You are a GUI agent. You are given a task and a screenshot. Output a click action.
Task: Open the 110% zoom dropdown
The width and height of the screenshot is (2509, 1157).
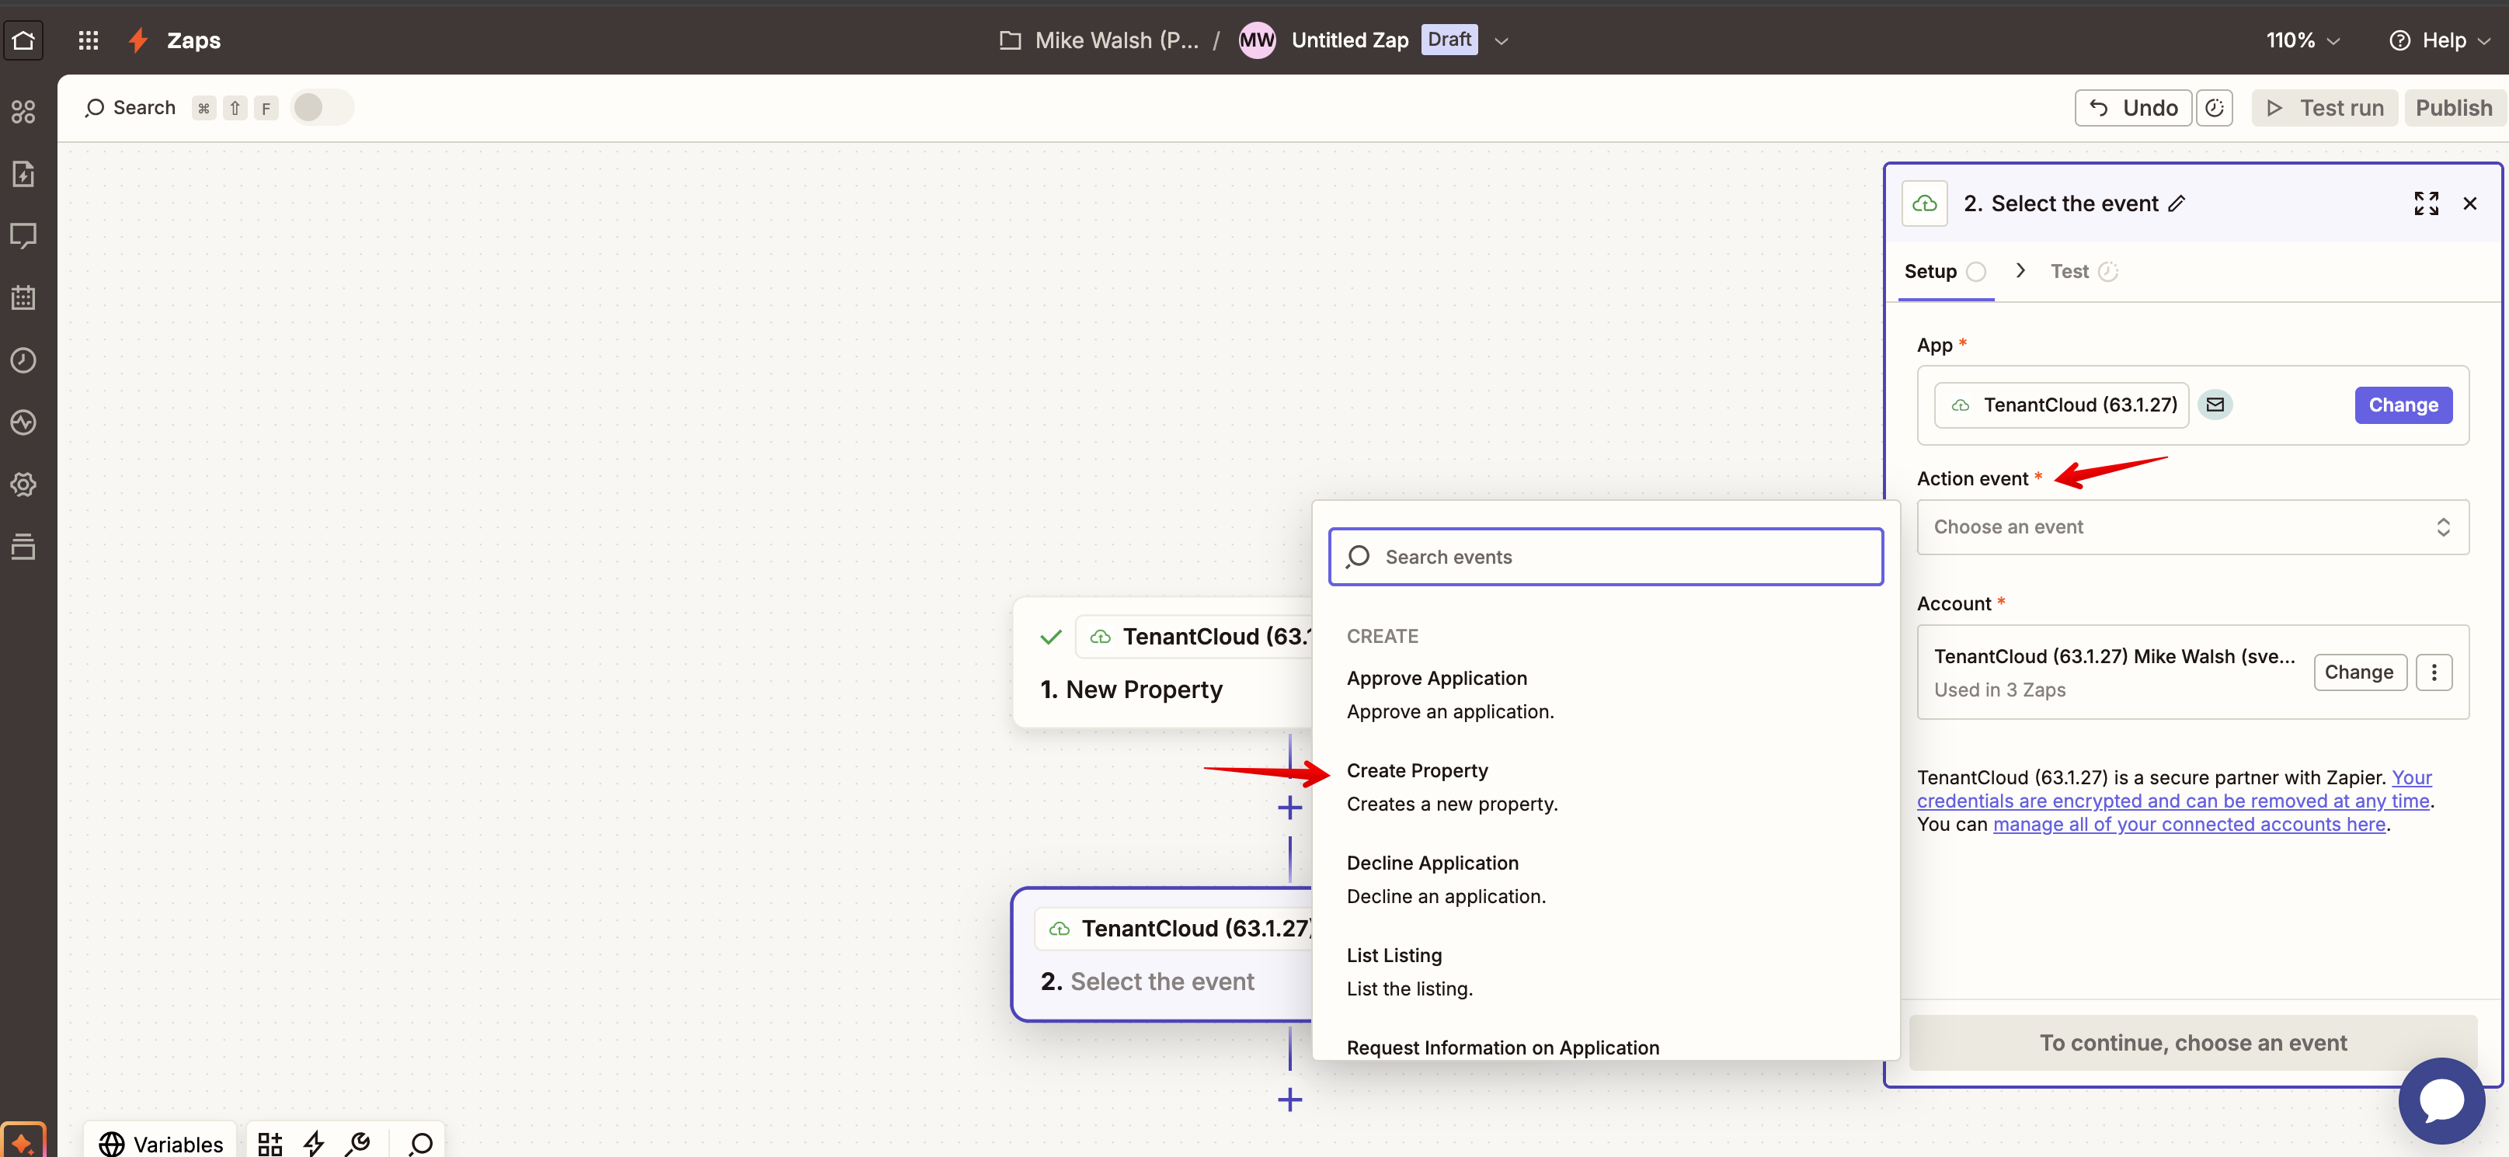2302,40
